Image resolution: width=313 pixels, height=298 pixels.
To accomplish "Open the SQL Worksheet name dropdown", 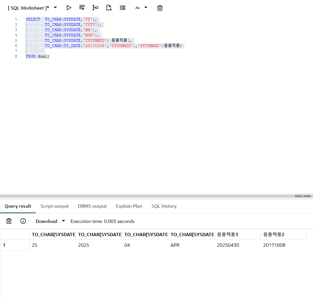I will coord(56,8).
